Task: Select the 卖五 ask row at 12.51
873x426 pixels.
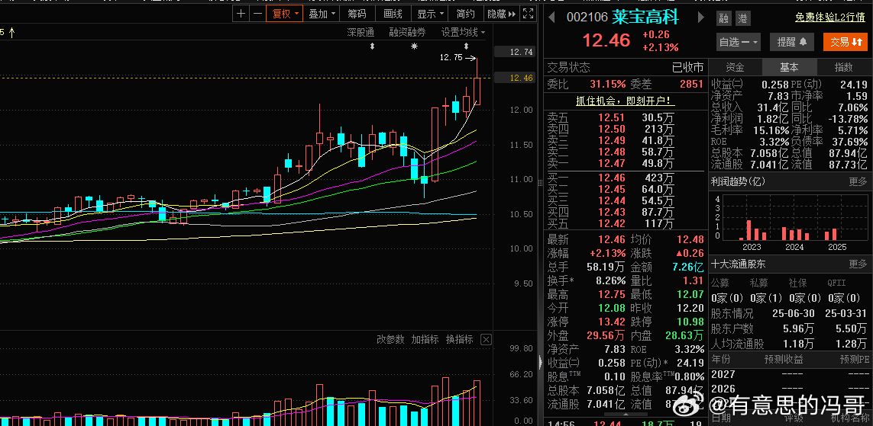Action: point(626,117)
